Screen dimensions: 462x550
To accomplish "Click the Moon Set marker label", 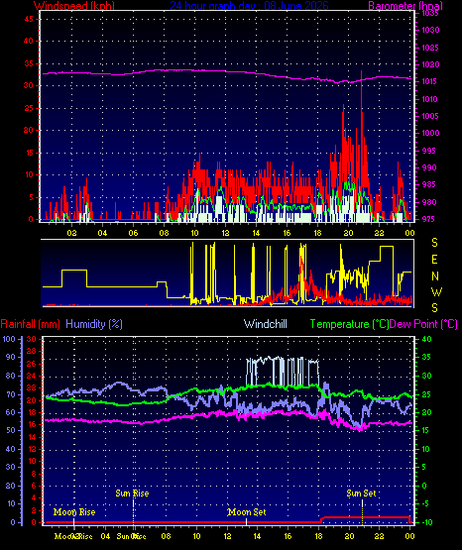I will [x=247, y=512].
